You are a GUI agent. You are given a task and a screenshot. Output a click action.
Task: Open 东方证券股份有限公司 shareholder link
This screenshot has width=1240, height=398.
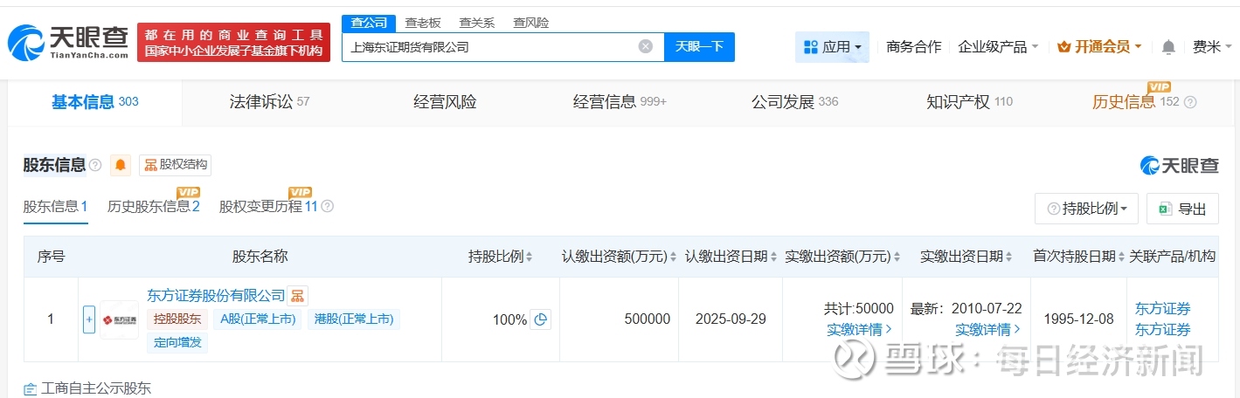216,296
